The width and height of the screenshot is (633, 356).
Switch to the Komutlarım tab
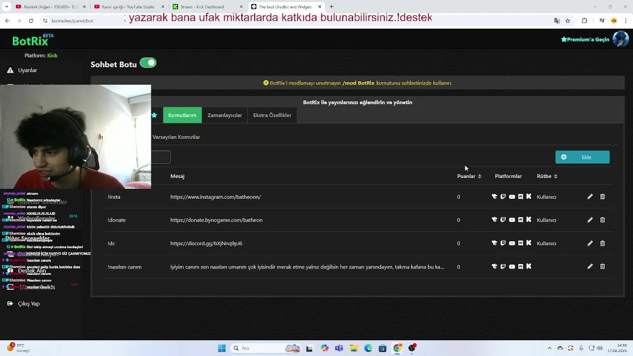pos(182,115)
